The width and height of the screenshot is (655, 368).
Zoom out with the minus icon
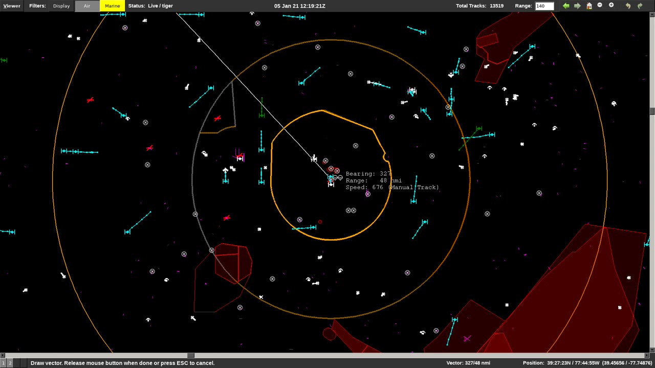pos(600,5)
